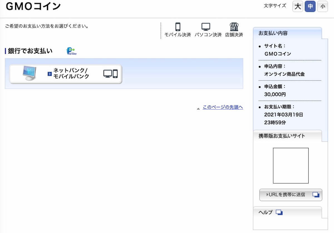Click the 30,000円 amount text

pos(275,94)
